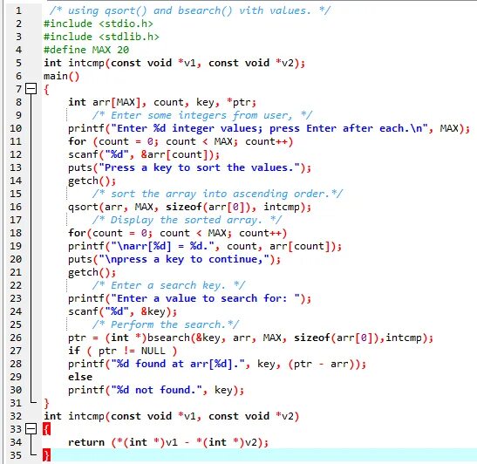
Task: Click the getch(); call on line 21
Action: pos(92,272)
